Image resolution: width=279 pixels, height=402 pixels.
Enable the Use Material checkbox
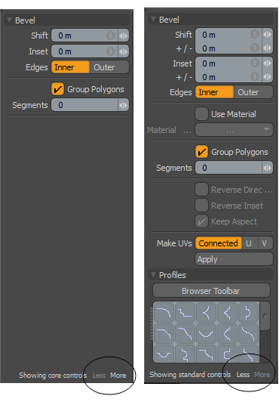point(201,114)
